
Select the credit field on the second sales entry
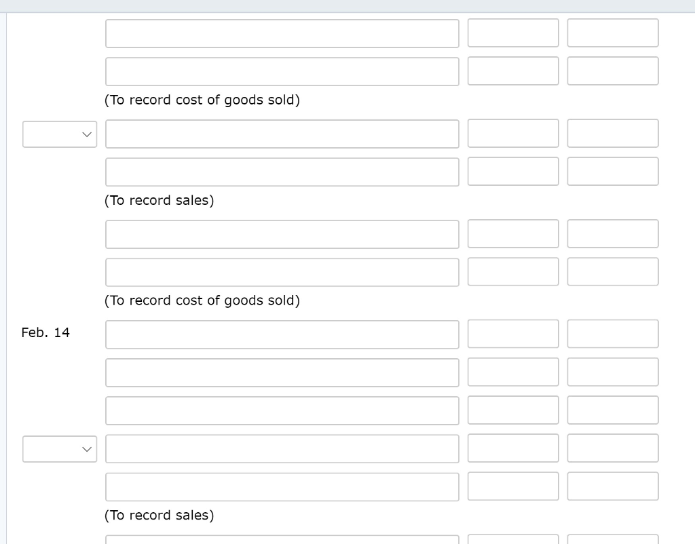(x=613, y=486)
